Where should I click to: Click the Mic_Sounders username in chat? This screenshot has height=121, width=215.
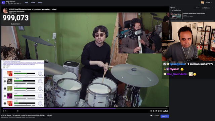click(176, 74)
